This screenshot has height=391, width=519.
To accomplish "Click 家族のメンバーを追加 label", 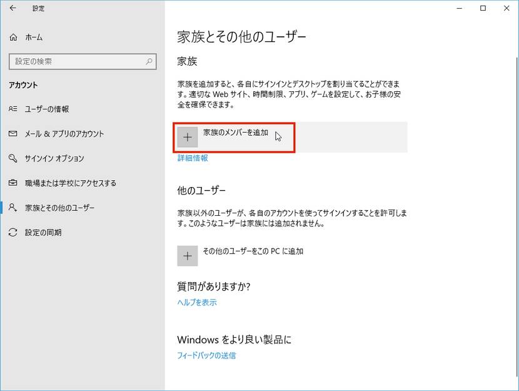I will tap(235, 133).
